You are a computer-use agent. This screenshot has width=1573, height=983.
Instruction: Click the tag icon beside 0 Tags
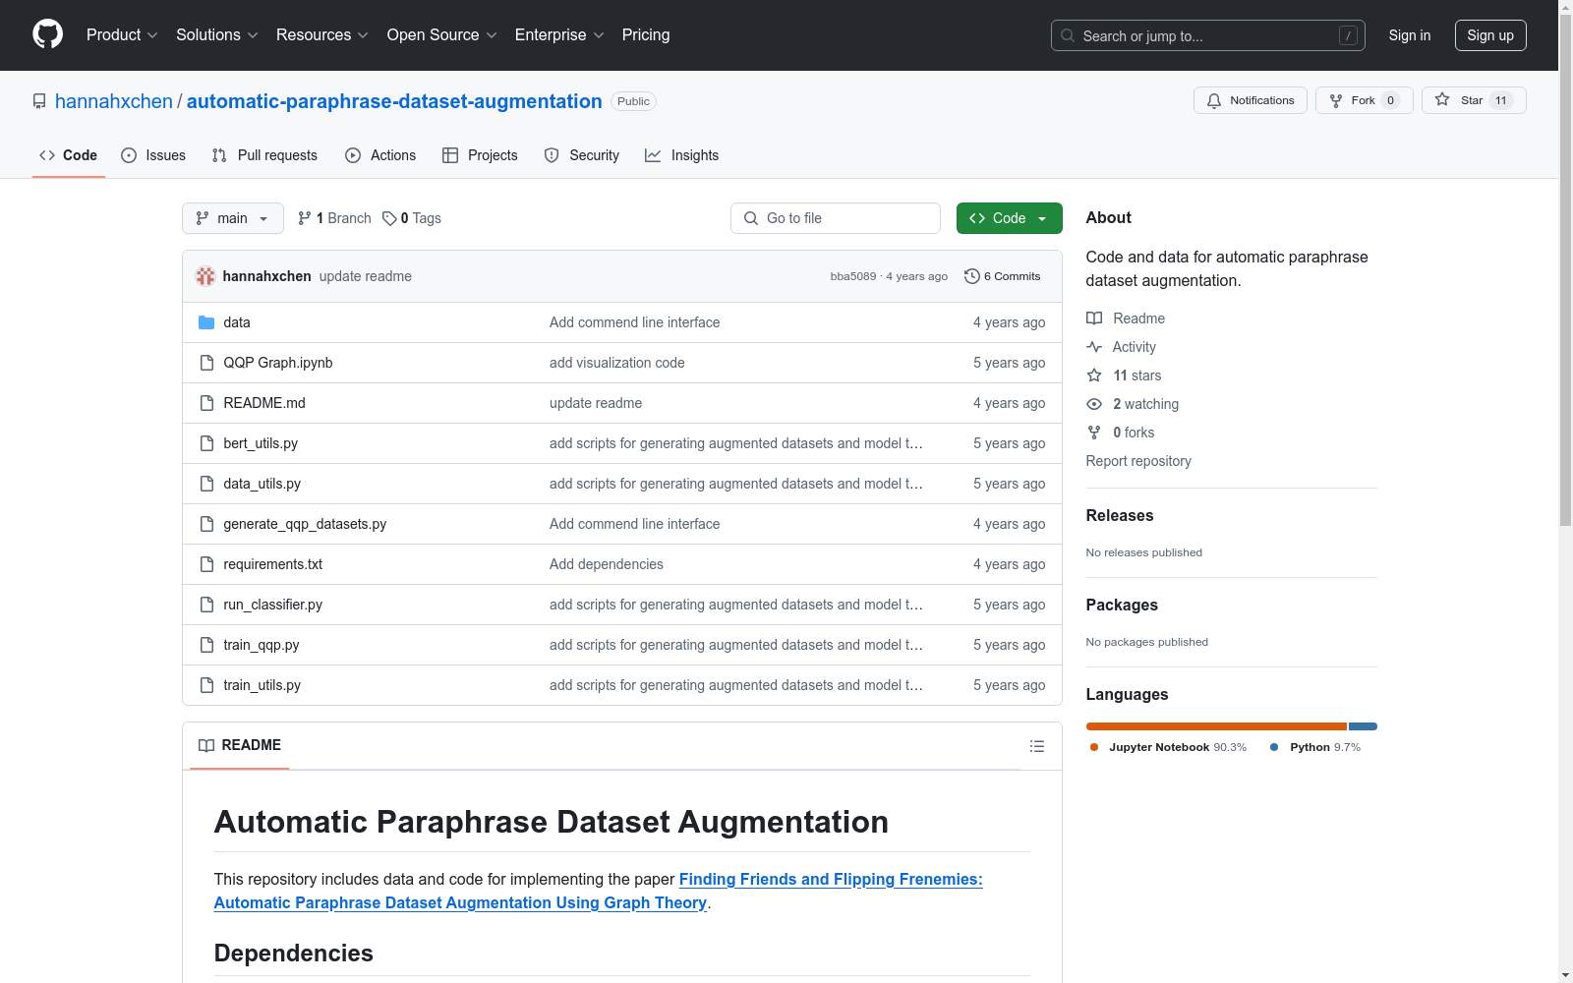pyautogui.click(x=389, y=218)
